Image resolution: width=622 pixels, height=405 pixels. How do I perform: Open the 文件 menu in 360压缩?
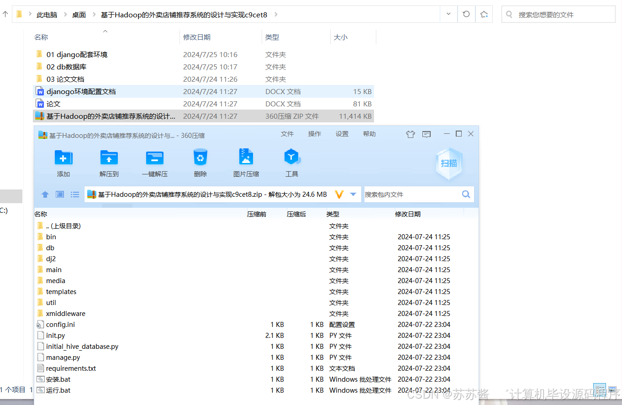(x=287, y=134)
